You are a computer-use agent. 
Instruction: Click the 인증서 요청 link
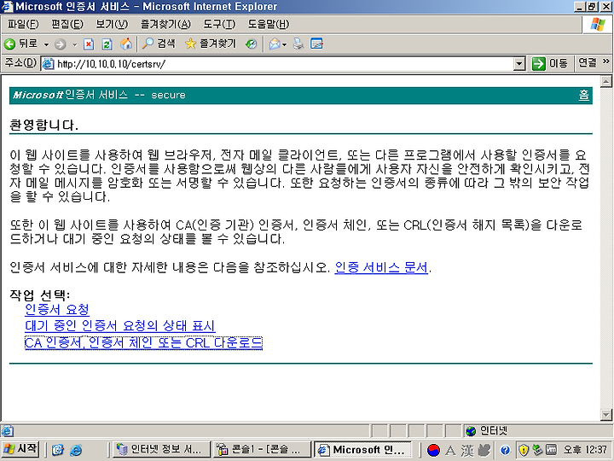57,310
